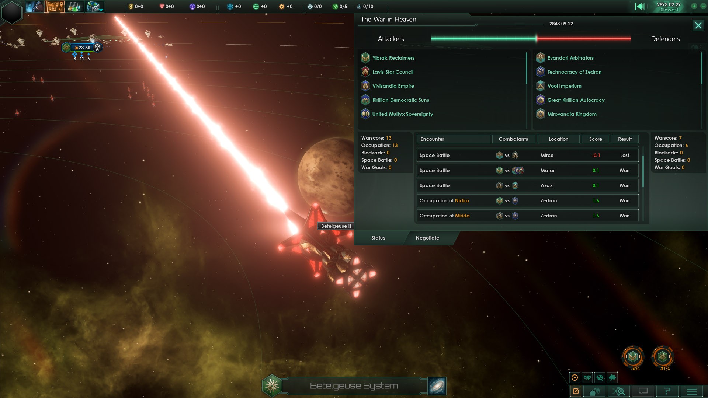Select the Technocracy of Zedran icon

(540, 71)
